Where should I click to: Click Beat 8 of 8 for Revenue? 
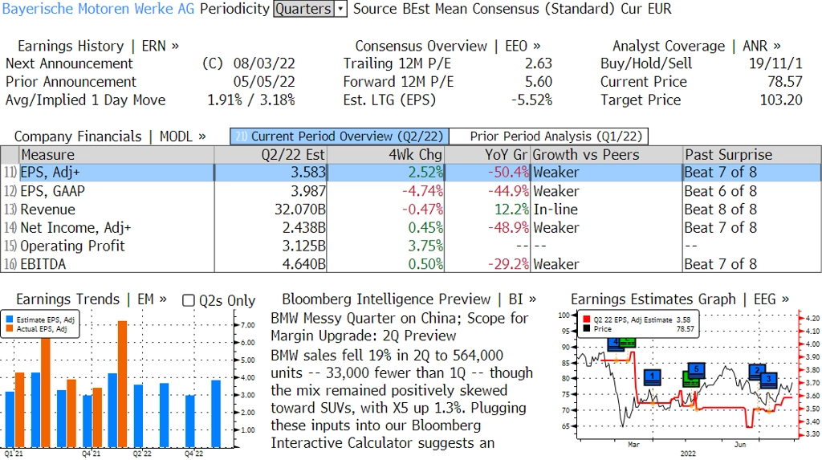click(x=720, y=210)
